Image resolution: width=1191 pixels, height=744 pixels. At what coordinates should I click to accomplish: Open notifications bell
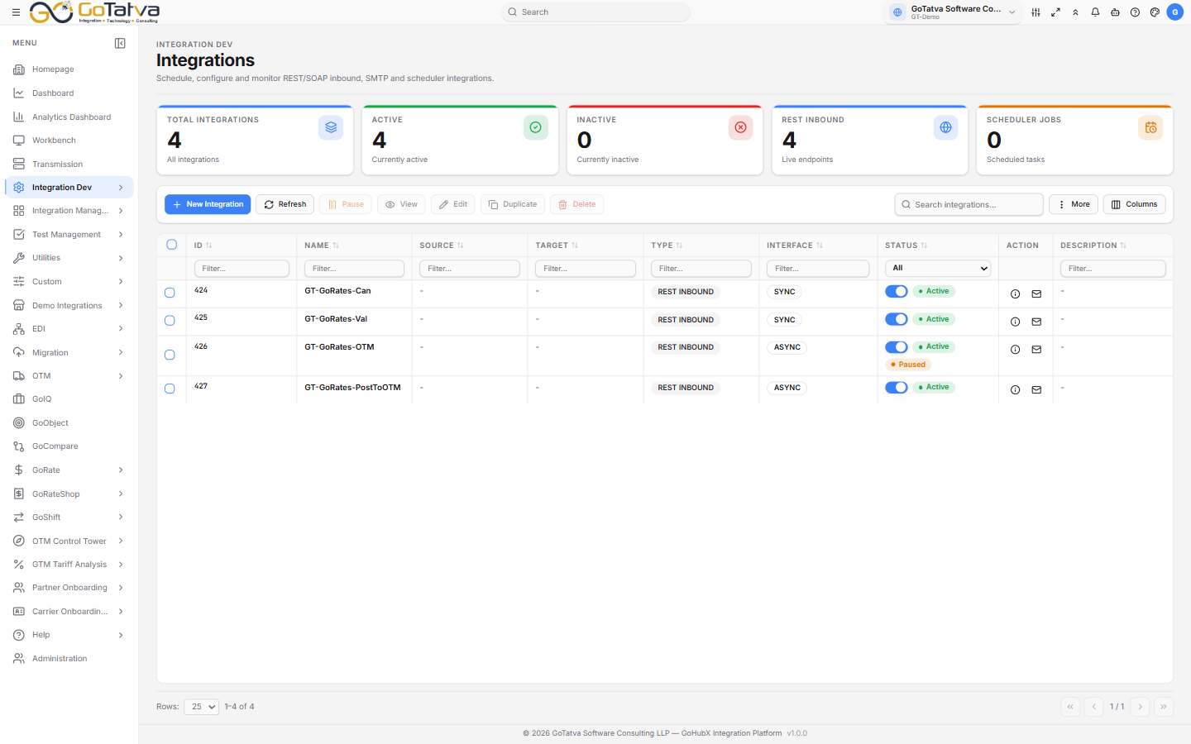coord(1095,12)
